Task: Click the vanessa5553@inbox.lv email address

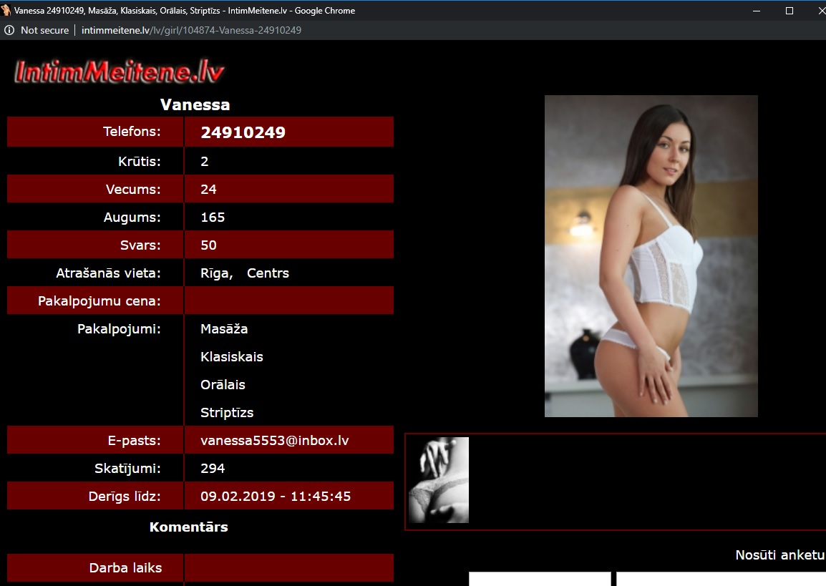Action: pos(274,441)
